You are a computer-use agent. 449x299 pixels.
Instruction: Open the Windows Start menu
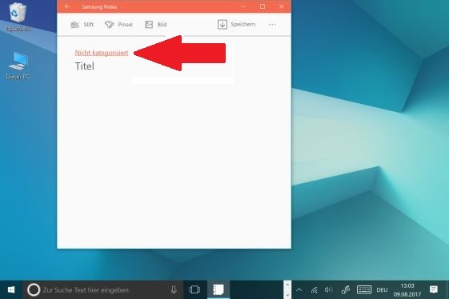tap(11, 290)
